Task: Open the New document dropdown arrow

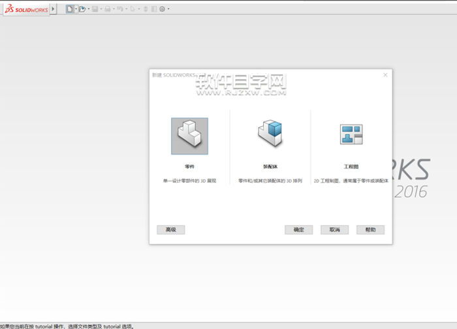Action: [x=76, y=9]
